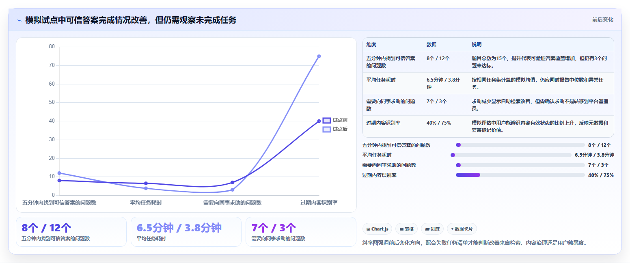The width and height of the screenshot is (630, 263).
Task: Click the footer note starting with 斜率图强调
Action: click(x=475, y=243)
